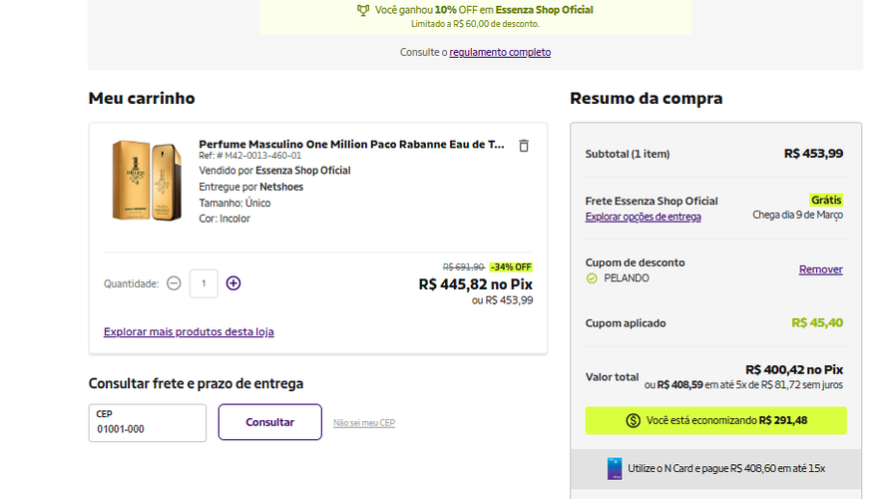Decrease quantity with minus icon

174,283
